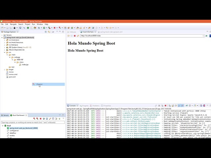Click the browser URL address field
Viewport: 211px width, 158px height.
141,36
